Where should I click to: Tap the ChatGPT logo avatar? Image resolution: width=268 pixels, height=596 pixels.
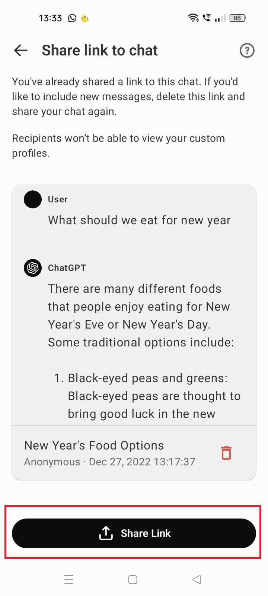(x=33, y=268)
